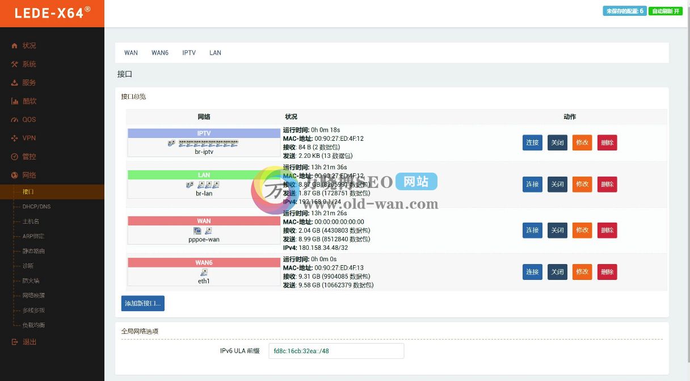Switch to the WAN tab
The width and height of the screenshot is (690, 381).
tap(131, 53)
